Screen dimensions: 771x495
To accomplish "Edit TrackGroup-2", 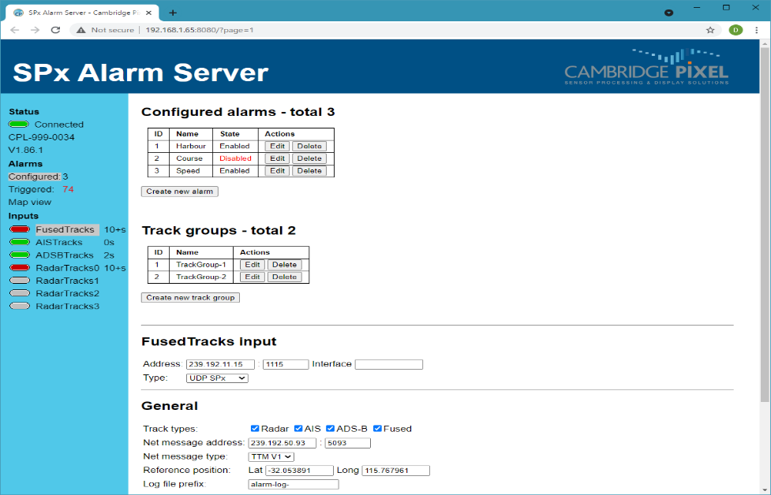I will 253,277.
